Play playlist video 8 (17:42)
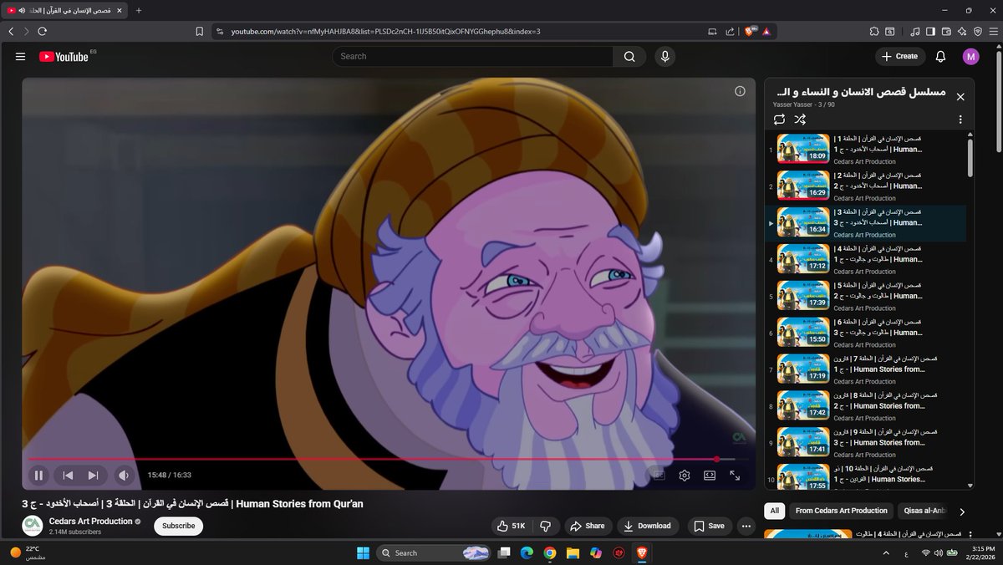The width and height of the screenshot is (1003, 565). (x=865, y=406)
